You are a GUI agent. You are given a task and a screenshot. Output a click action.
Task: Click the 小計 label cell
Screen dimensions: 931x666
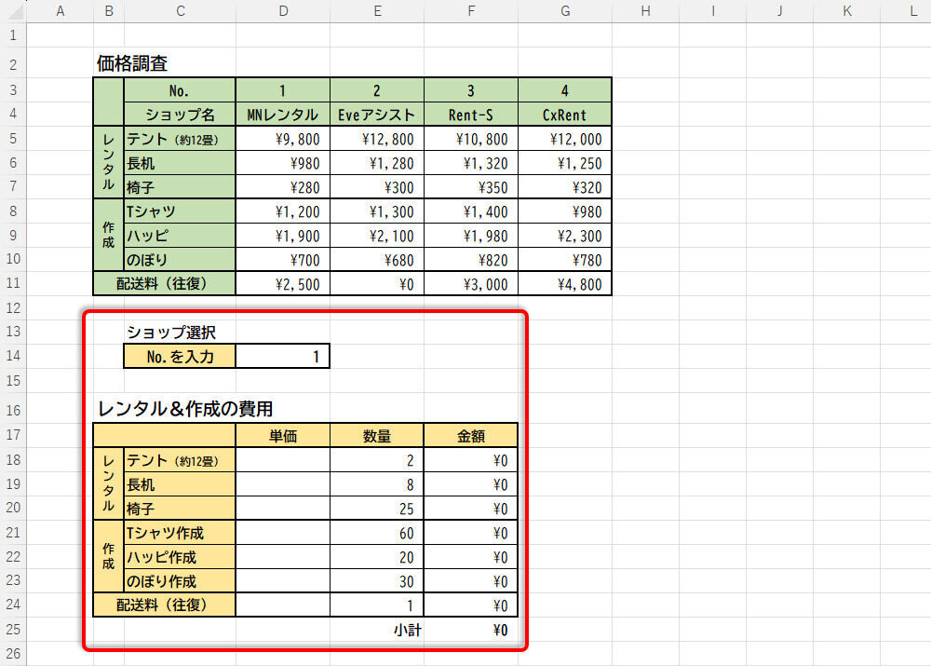point(377,630)
